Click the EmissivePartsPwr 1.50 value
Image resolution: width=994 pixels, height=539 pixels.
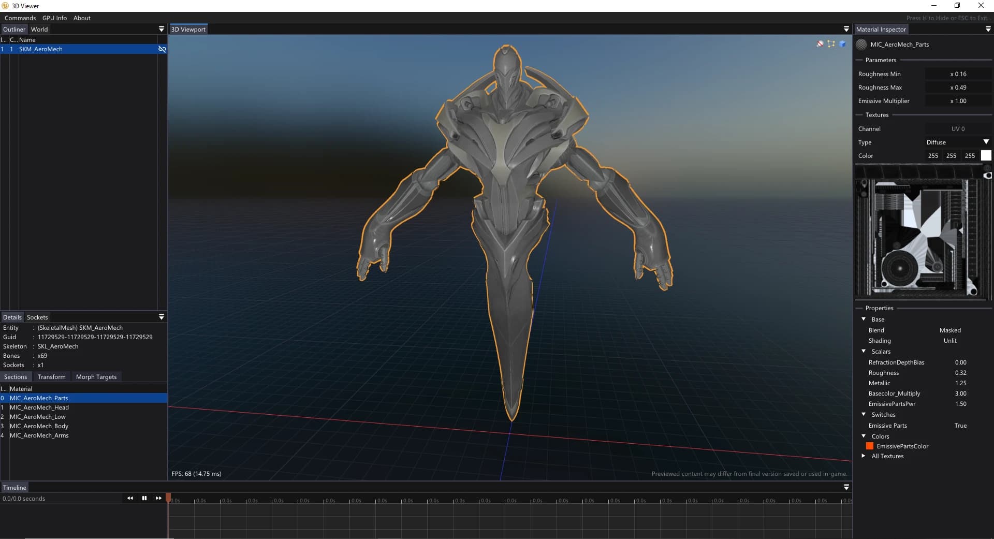(x=960, y=404)
